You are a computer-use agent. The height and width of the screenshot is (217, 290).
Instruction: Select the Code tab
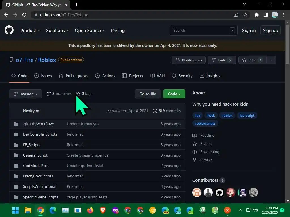[19, 76]
